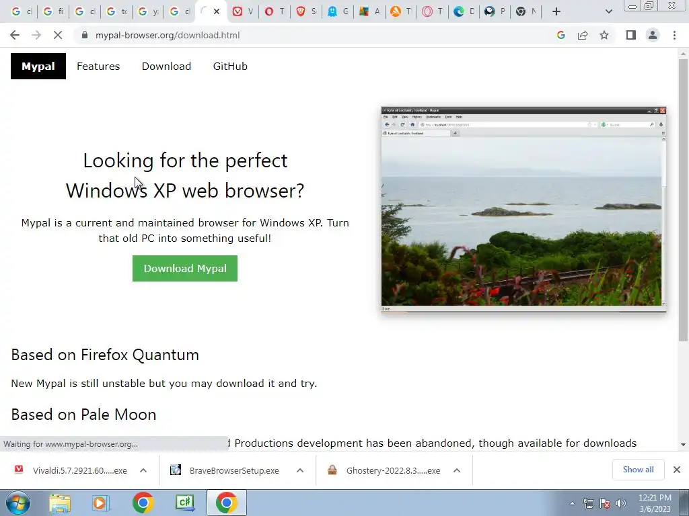Expand options for the BraveBrowserSetup.exe download
This screenshot has height=516, width=689.
coord(300,470)
